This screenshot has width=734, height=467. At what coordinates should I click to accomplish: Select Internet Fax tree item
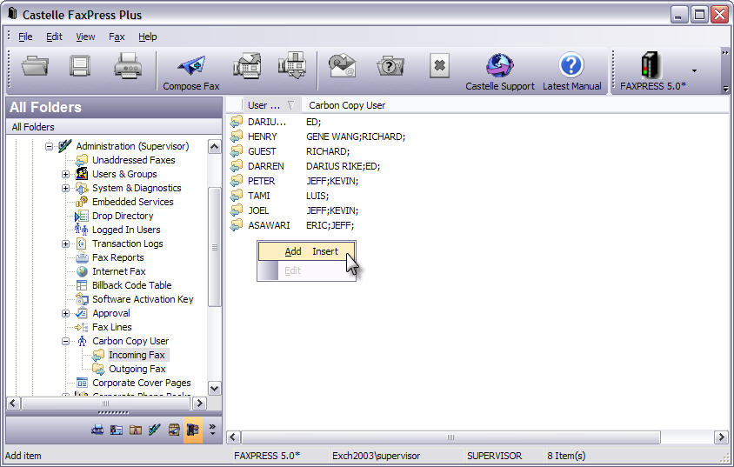(119, 271)
